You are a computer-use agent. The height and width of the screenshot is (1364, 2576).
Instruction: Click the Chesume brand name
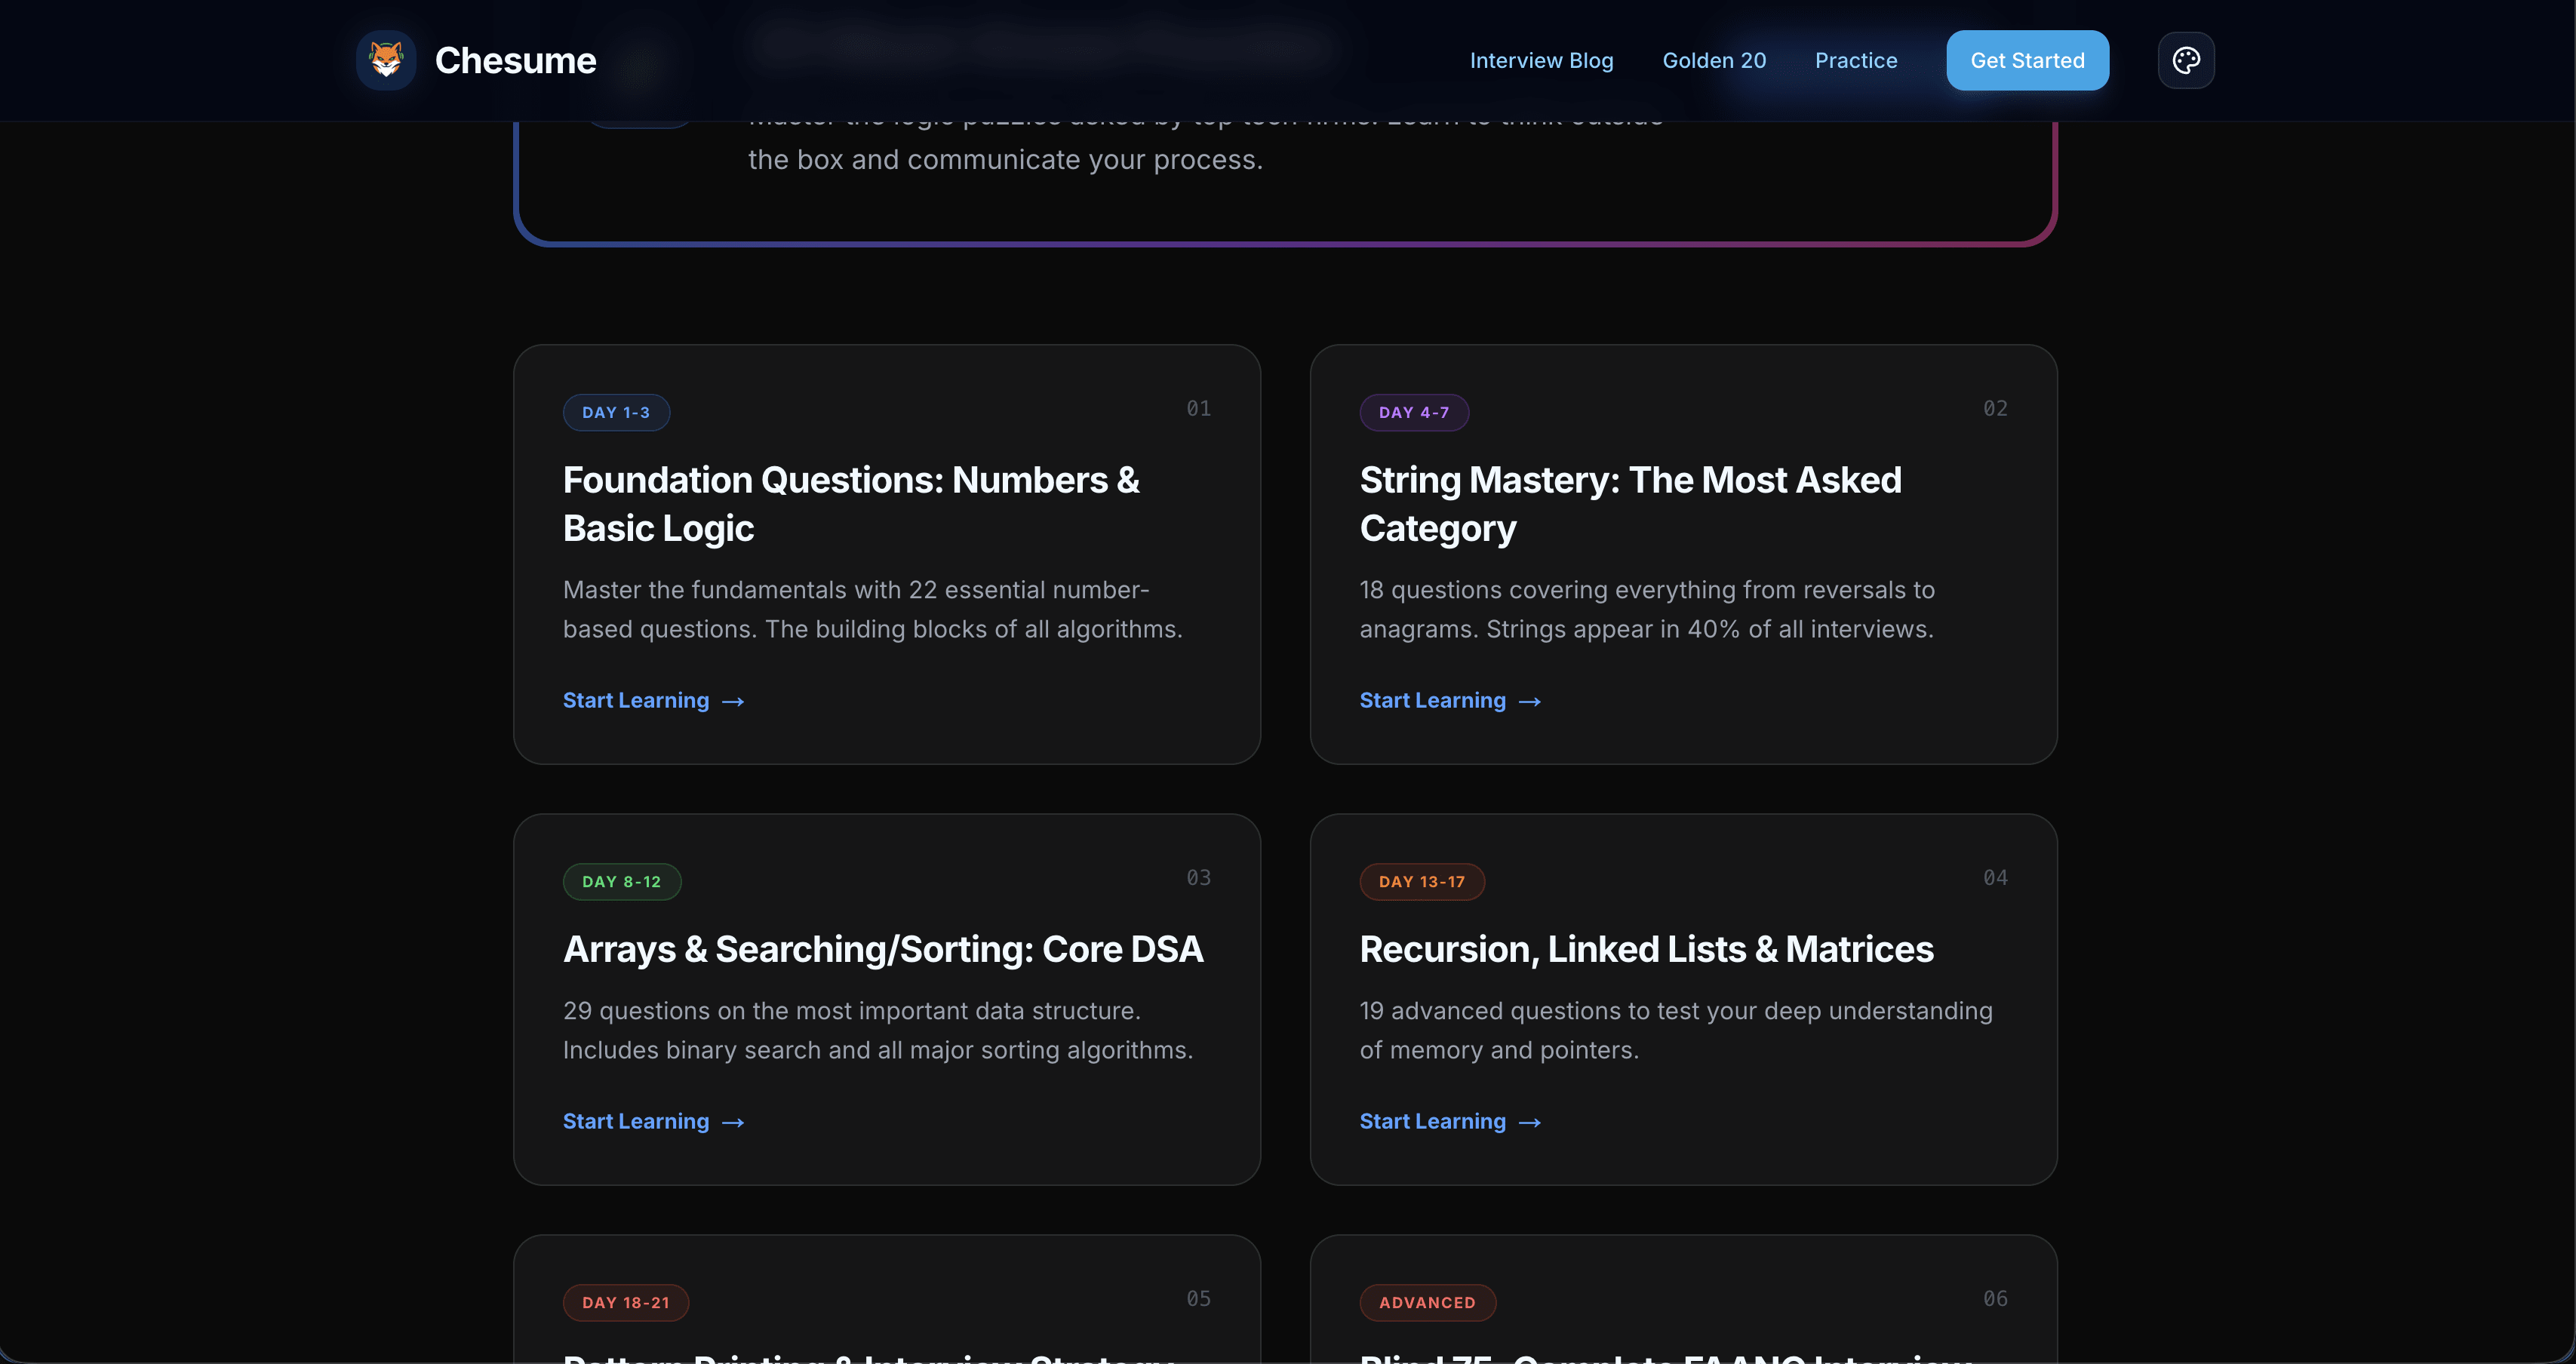pos(515,60)
